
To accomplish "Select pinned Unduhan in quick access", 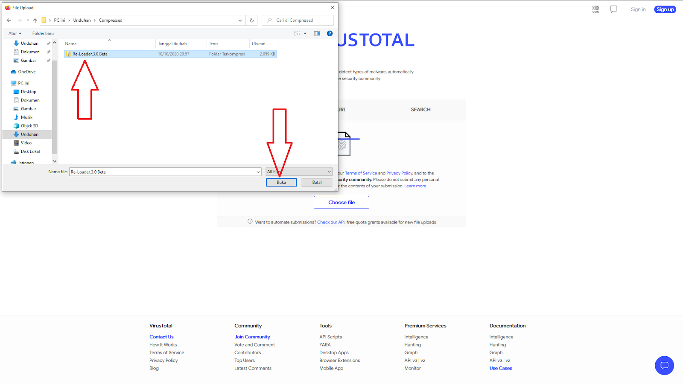I will click(x=29, y=44).
